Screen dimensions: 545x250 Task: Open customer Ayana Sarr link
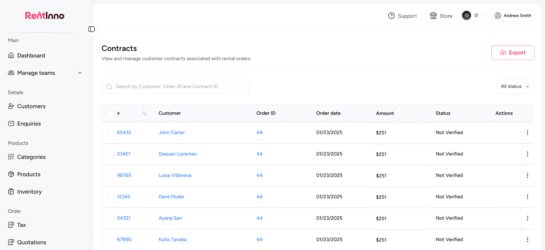[x=171, y=218]
